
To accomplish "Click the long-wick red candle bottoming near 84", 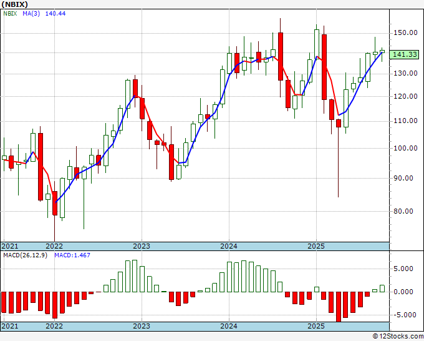I will [x=339, y=158].
